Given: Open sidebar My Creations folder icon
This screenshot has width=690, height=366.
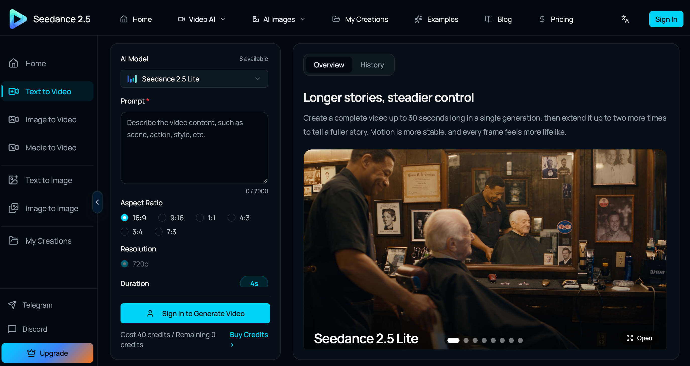Looking at the screenshot, I should (x=13, y=241).
